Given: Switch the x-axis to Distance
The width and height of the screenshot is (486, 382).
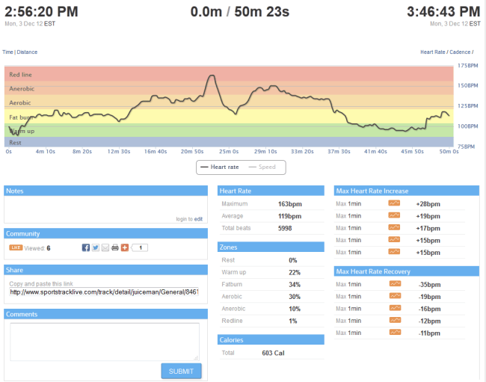Looking at the screenshot, I should tap(27, 52).
